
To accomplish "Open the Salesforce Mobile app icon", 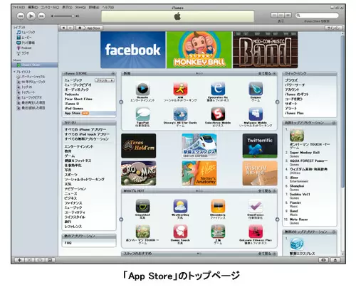I will click(218, 114).
